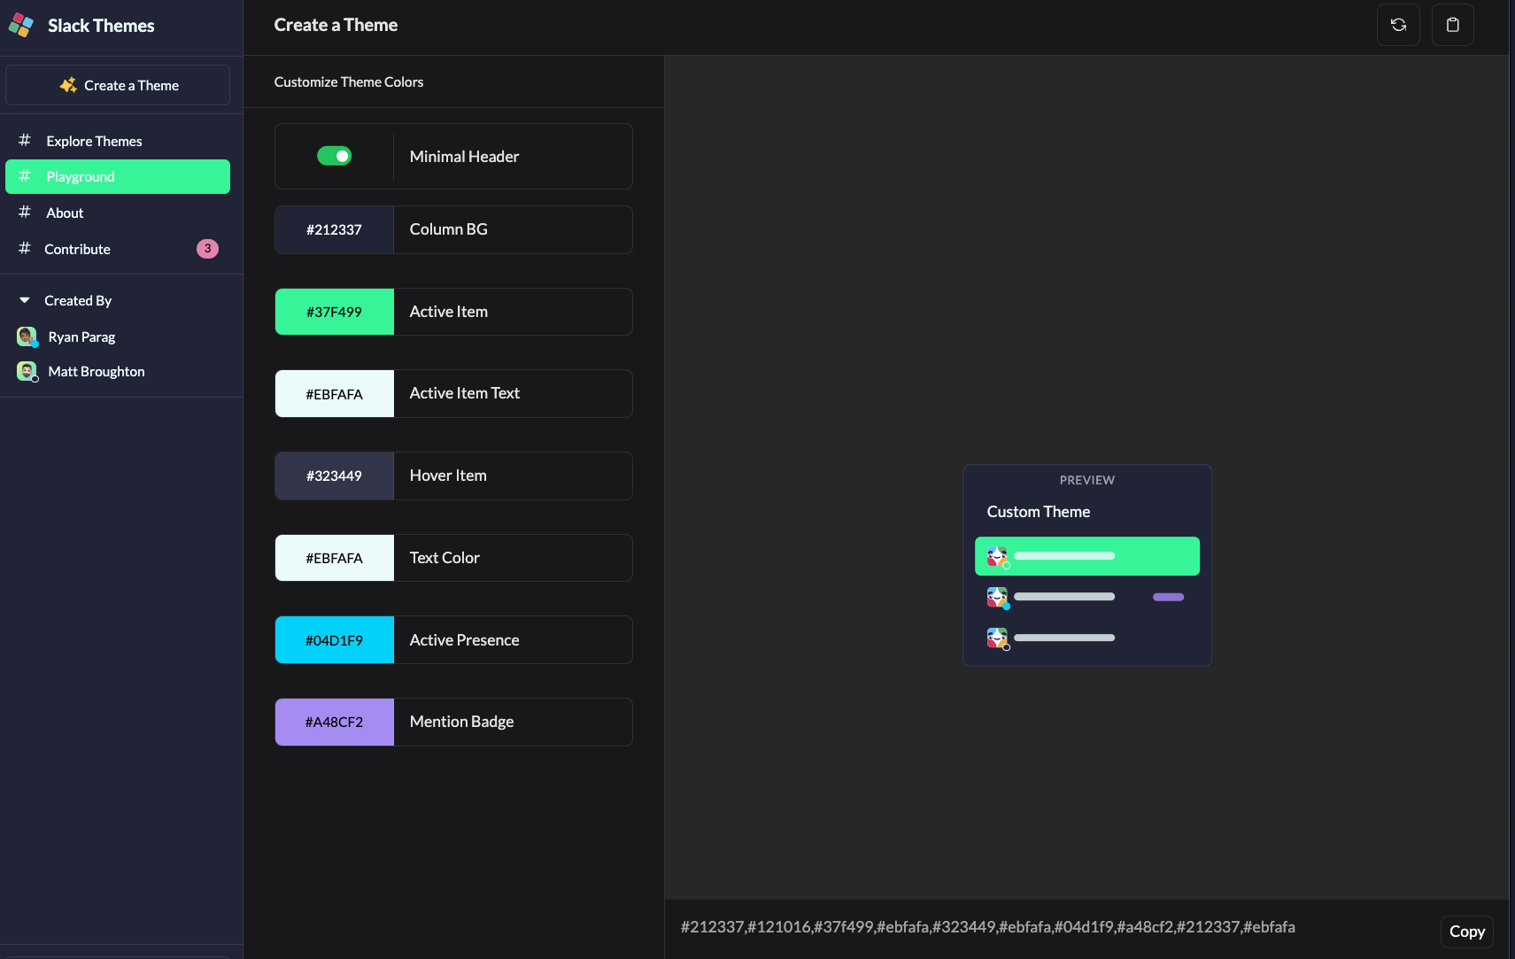Click avatar in second preview row
The image size is (1515, 959).
[x=998, y=598]
